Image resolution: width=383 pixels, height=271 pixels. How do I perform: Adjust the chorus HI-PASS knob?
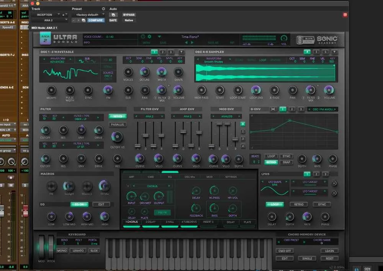tap(214, 191)
